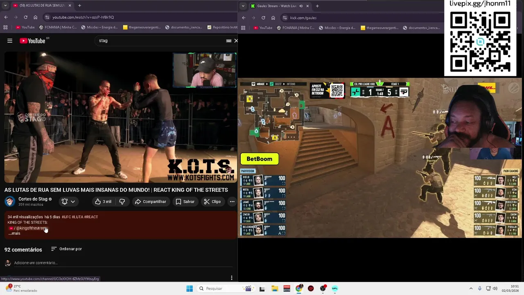Click the taskbar Pesquisar search box
The image size is (524, 295).
point(225,288)
